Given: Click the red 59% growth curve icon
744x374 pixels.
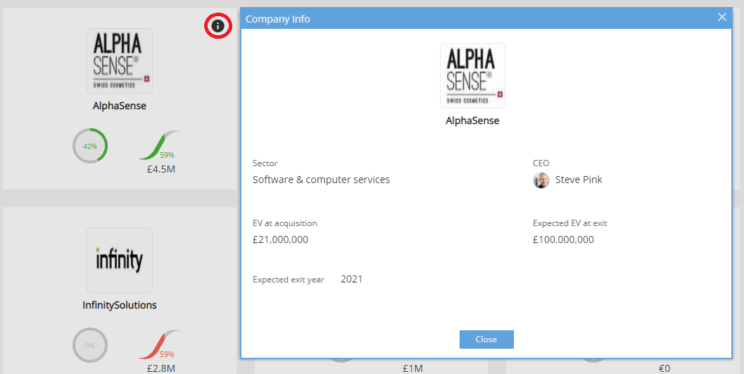Looking at the screenshot, I should click(159, 344).
